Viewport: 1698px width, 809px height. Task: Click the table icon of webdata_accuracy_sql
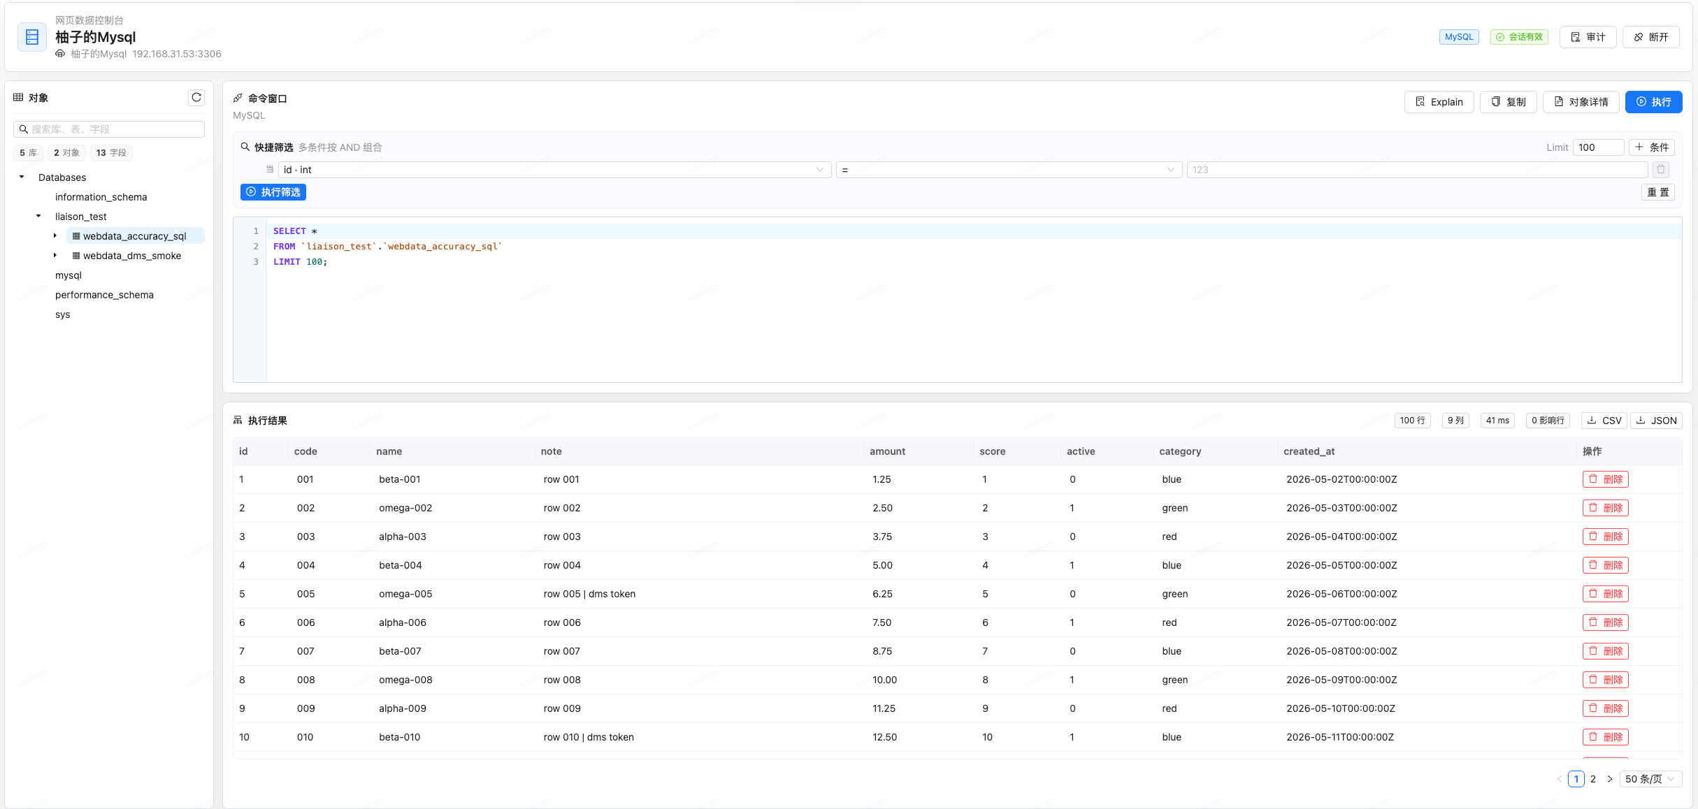click(x=76, y=236)
